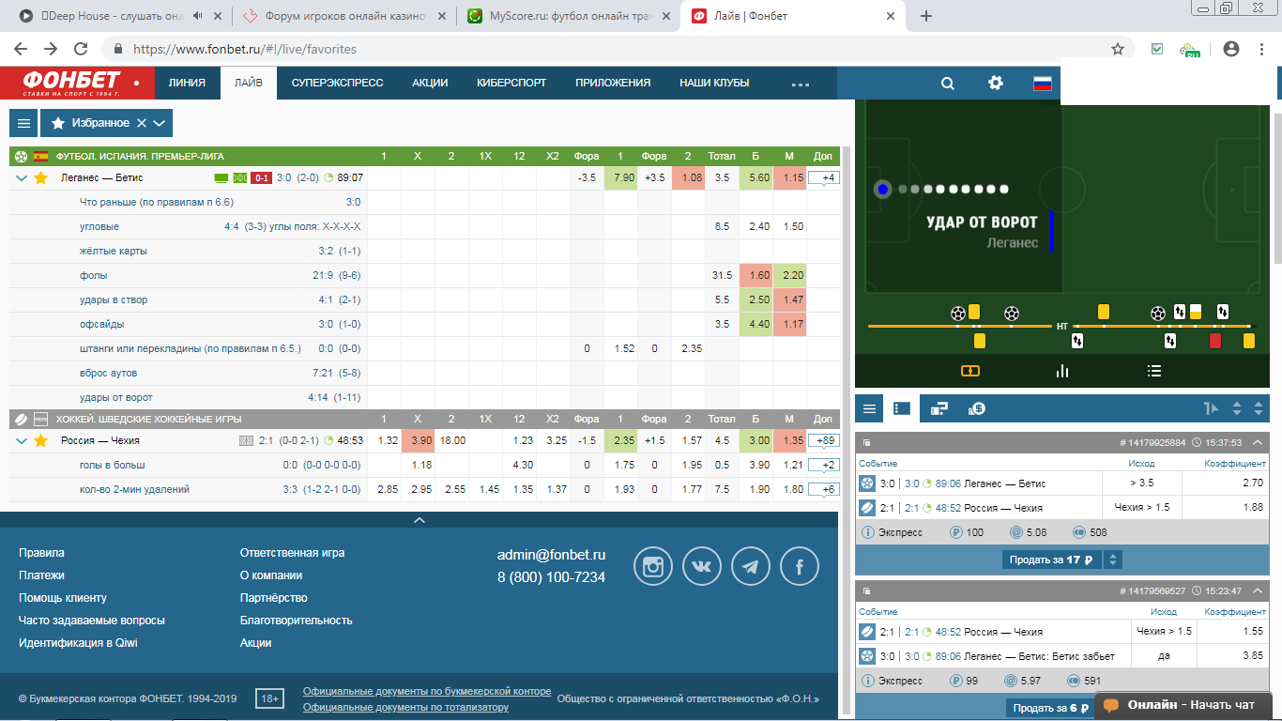Open the Telegram social link

751,566
